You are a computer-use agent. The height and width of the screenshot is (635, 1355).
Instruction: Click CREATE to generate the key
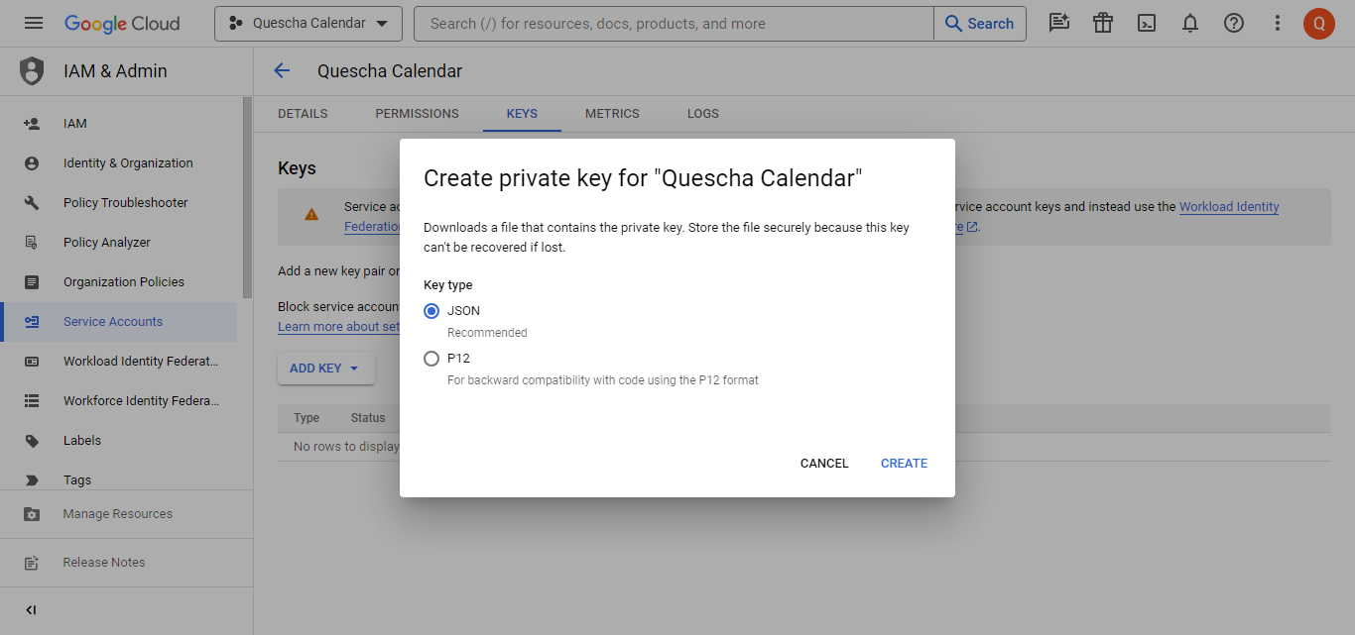tap(904, 464)
